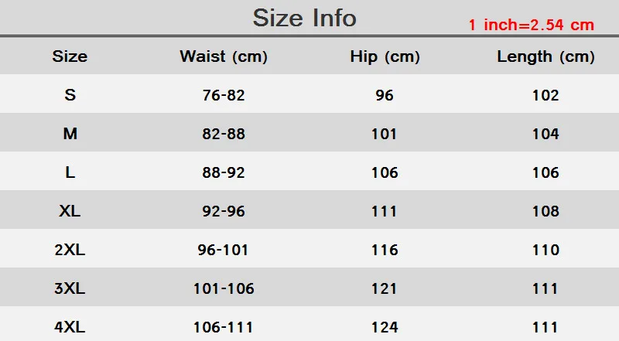
Task: Click length value 108
Action: pyautogui.click(x=546, y=212)
